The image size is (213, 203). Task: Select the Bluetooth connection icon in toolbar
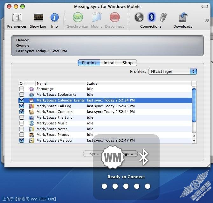click(151, 17)
